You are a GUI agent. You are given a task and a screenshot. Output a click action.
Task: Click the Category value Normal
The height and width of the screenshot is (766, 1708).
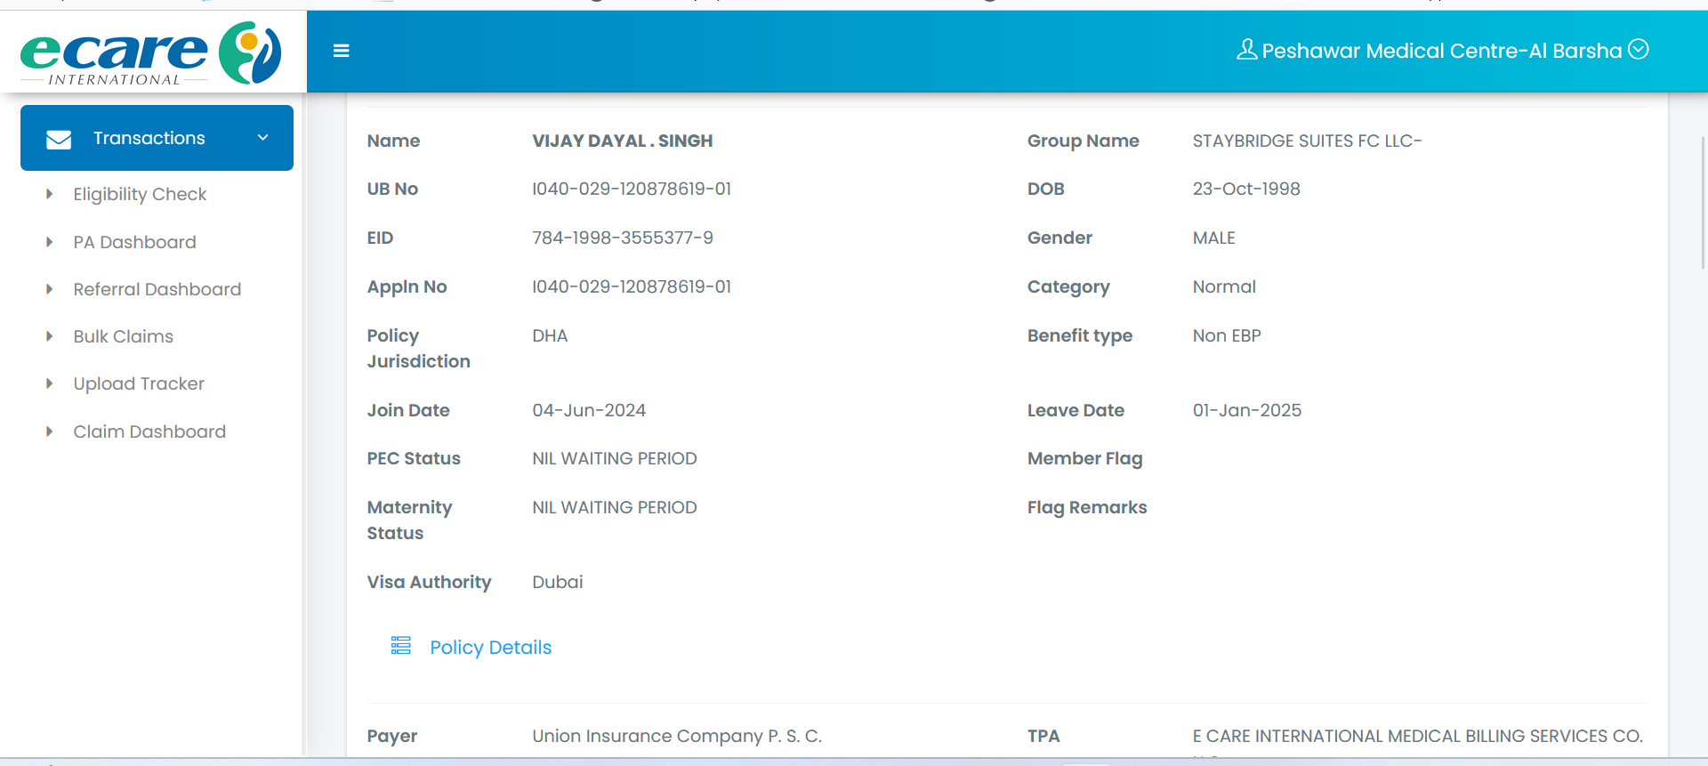[1224, 286]
